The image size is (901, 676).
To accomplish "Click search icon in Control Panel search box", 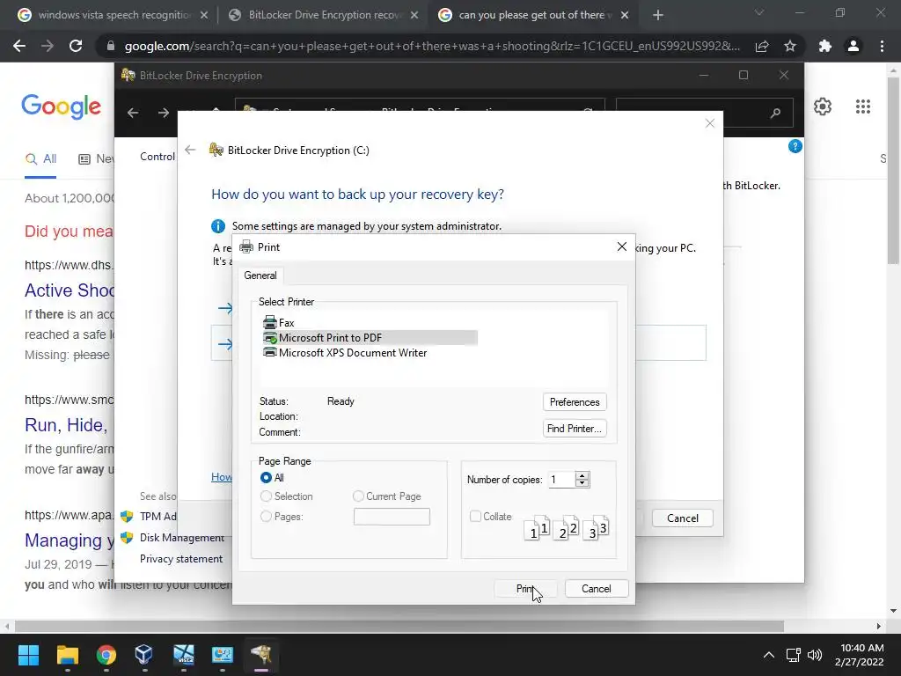I will (x=776, y=113).
